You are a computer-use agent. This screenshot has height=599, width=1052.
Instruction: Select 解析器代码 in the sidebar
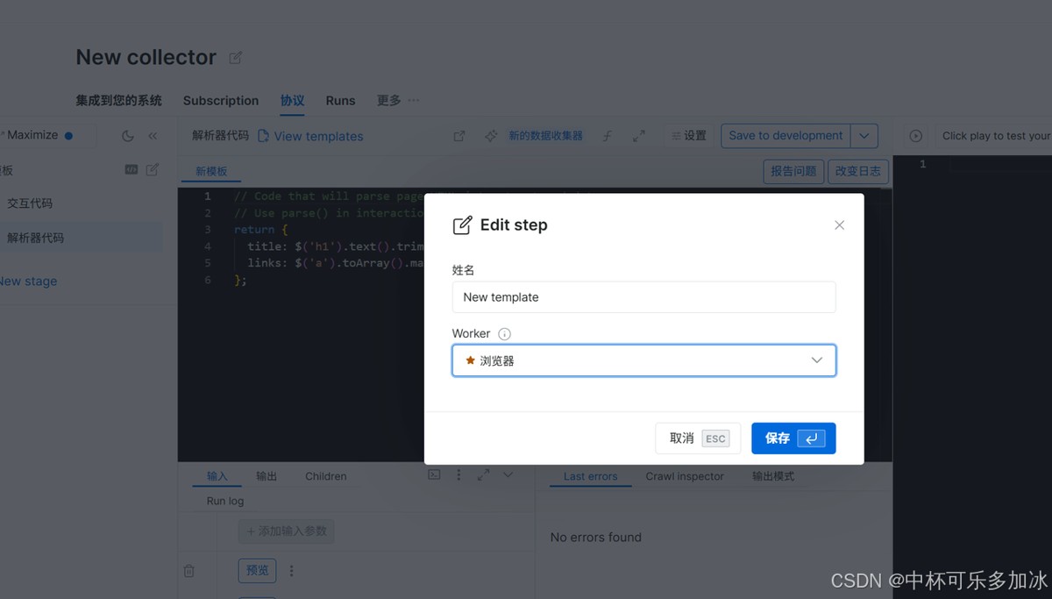pos(35,238)
